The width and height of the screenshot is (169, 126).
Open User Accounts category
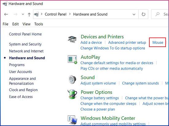(x=21, y=72)
